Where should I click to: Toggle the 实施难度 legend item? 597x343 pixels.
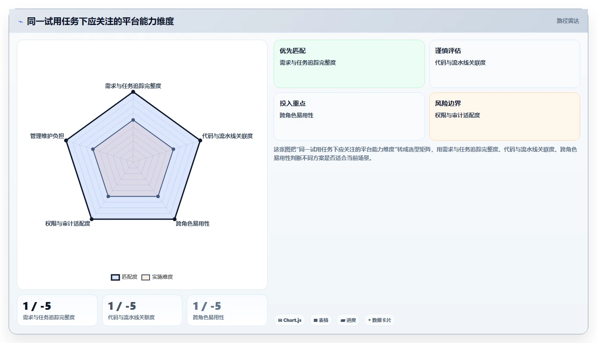157,277
